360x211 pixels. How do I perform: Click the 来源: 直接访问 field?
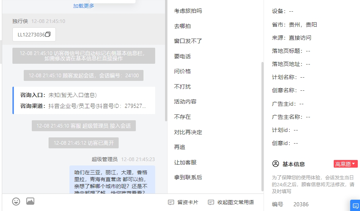292,38
